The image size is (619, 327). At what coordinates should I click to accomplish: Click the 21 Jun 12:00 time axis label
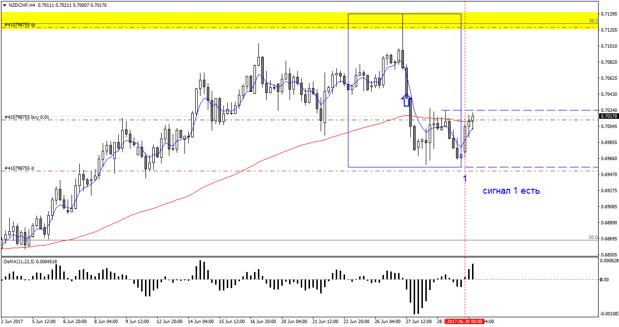[x=326, y=322]
